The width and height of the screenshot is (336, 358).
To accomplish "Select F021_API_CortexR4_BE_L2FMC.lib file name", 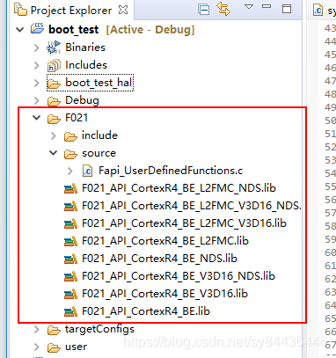I will (x=165, y=241).
